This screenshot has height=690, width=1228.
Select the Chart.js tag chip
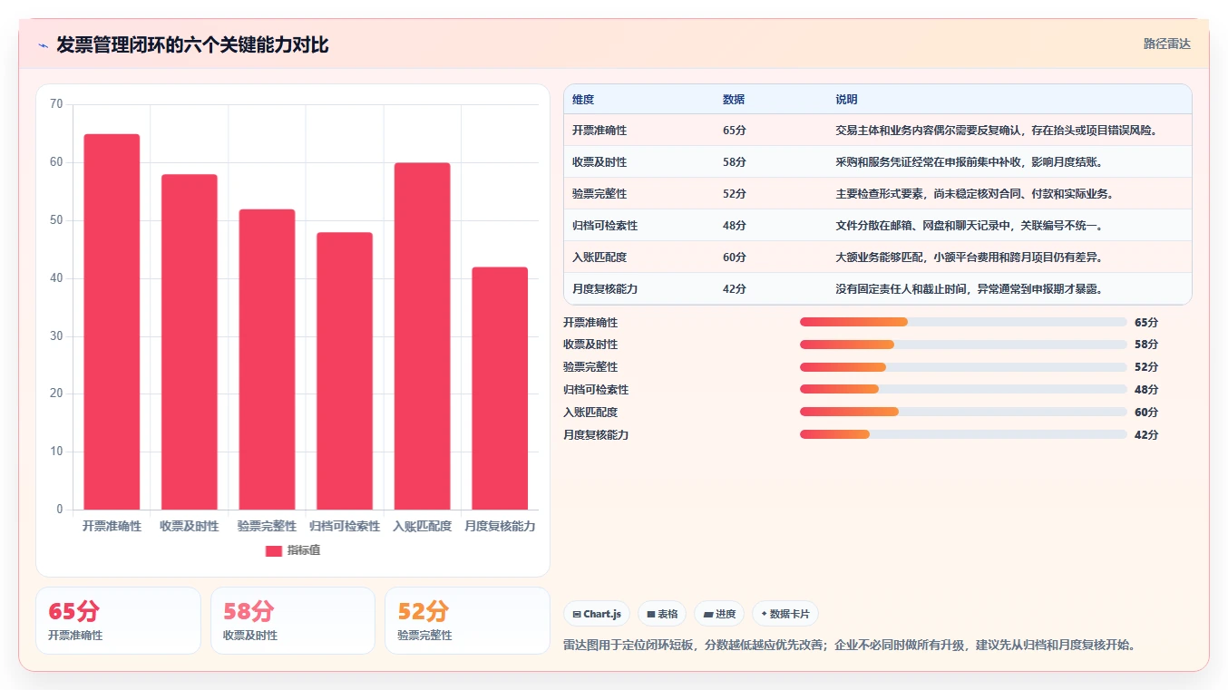pyautogui.click(x=597, y=614)
